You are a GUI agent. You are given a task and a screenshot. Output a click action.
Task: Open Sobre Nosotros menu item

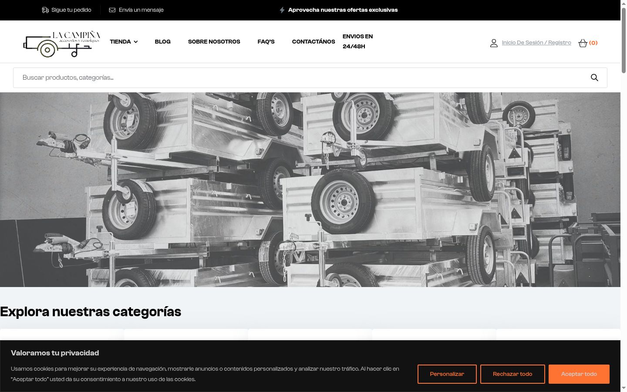coord(214,42)
